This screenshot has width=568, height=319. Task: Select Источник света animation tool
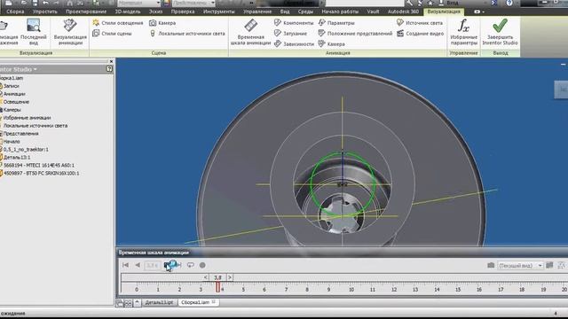(x=420, y=23)
